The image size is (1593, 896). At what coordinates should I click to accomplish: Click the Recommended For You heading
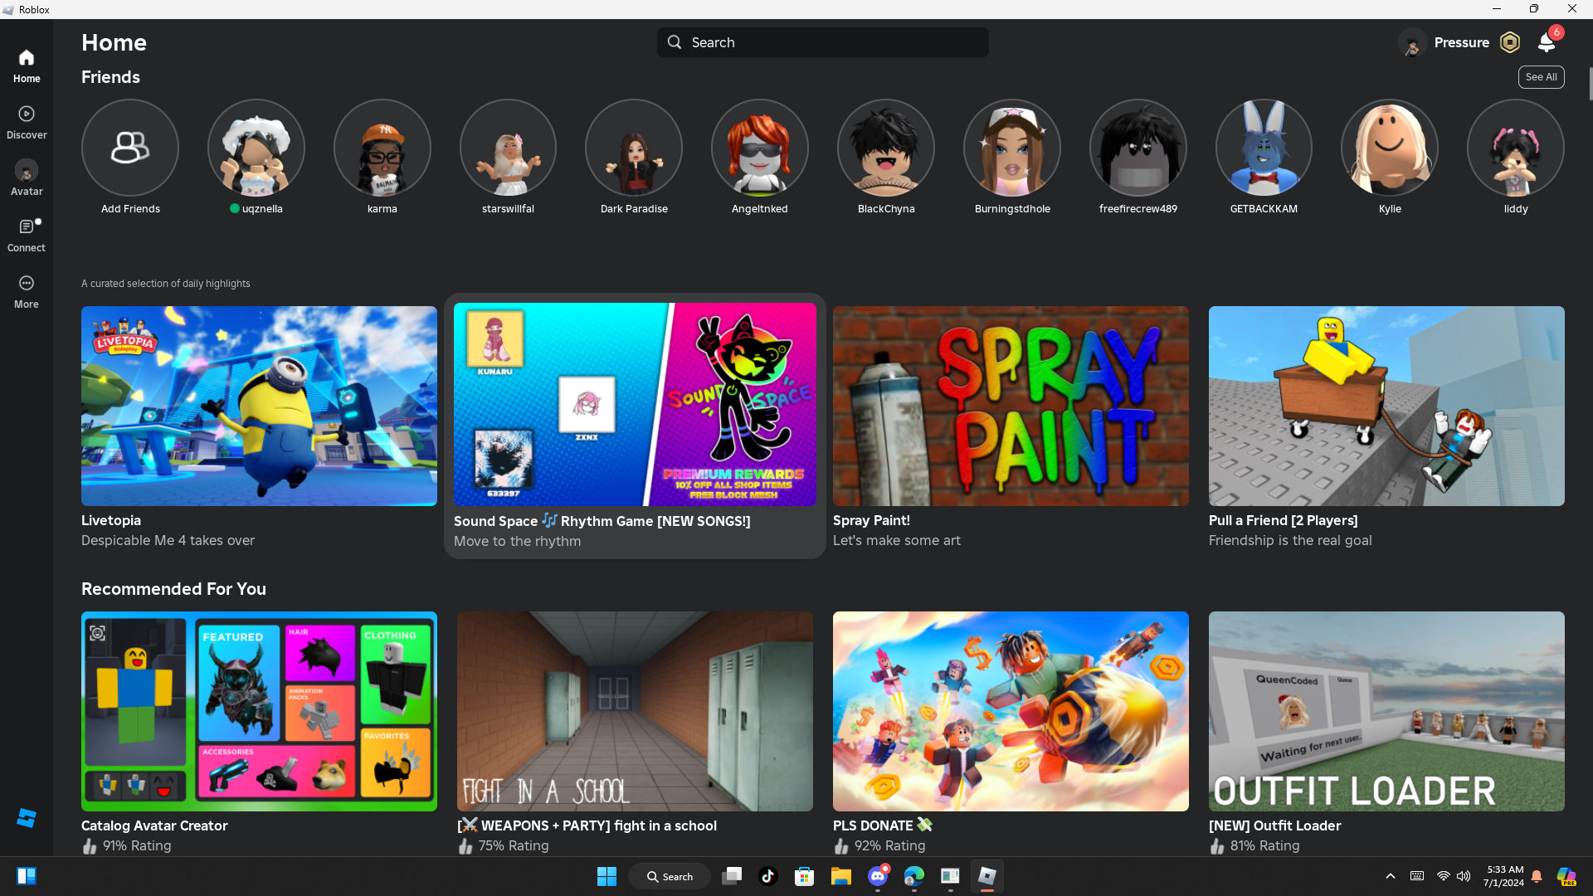pos(173,588)
